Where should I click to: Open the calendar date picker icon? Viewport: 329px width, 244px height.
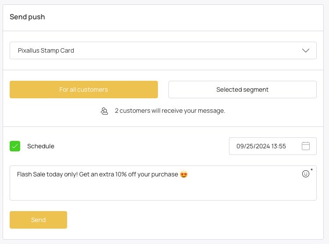[305, 146]
